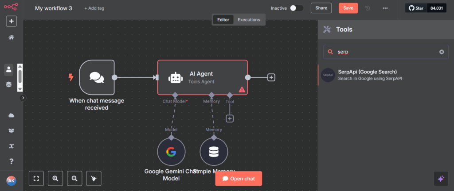Click workflow name My workflow 3

pyautogui.click(x=54, y=8)
